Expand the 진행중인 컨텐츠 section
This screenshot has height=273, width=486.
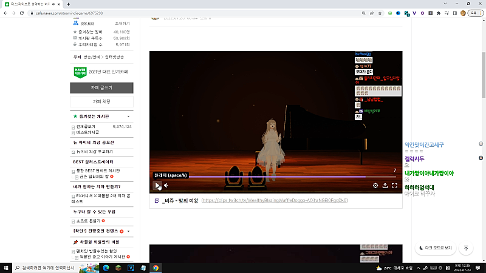pos(128,231)
